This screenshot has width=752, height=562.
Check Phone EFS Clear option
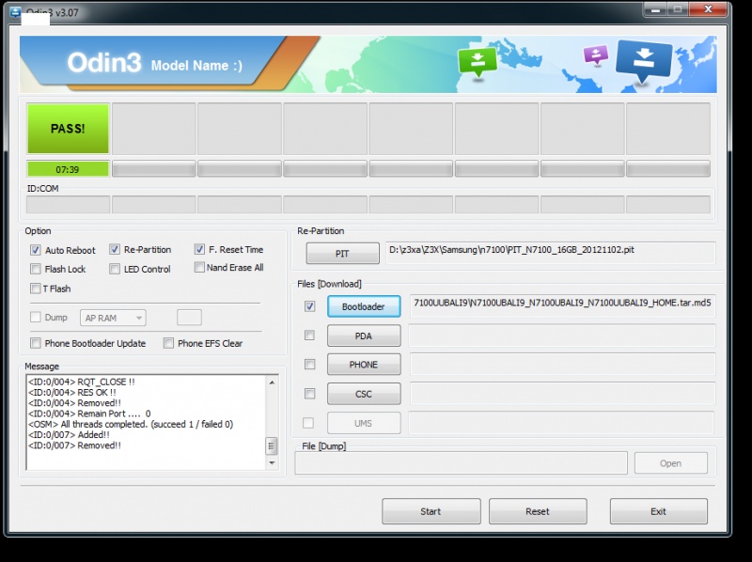pyautogui.click(x=168, y=343)
